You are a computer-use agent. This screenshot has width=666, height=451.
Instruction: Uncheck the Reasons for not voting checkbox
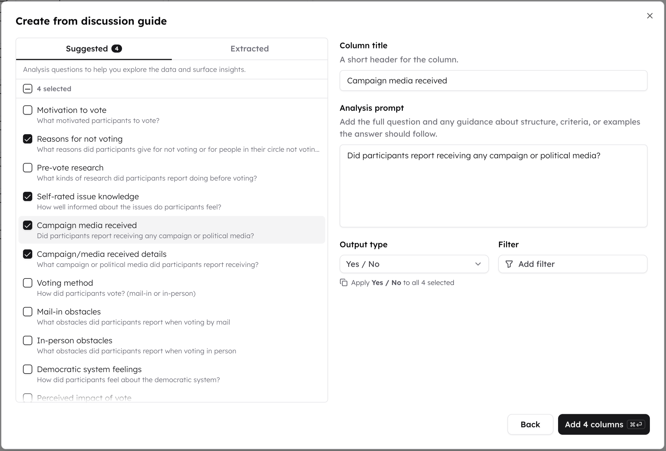coord(28,139)
